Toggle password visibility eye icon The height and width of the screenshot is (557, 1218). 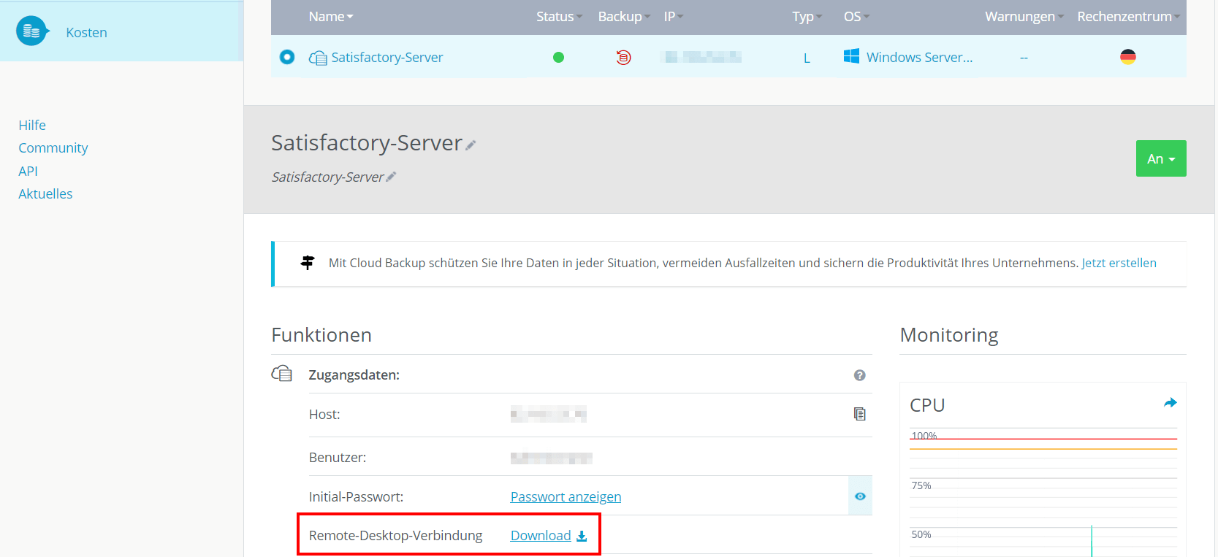860,496
